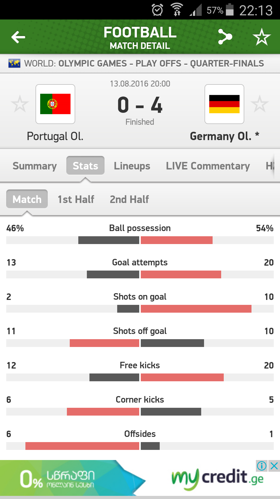The height and width of the screenshot is (499, 280).
Task: Open the Summary tab
Action: click(x=35, y=166)
